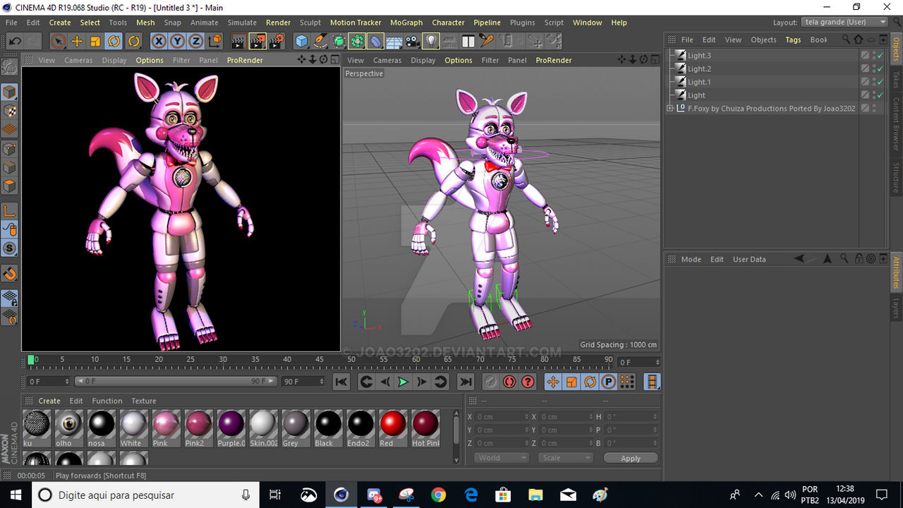The height and width of the screenshot is (508, 903).
Task: Toggle enable checkmark for Light.1
Action: 880,82
